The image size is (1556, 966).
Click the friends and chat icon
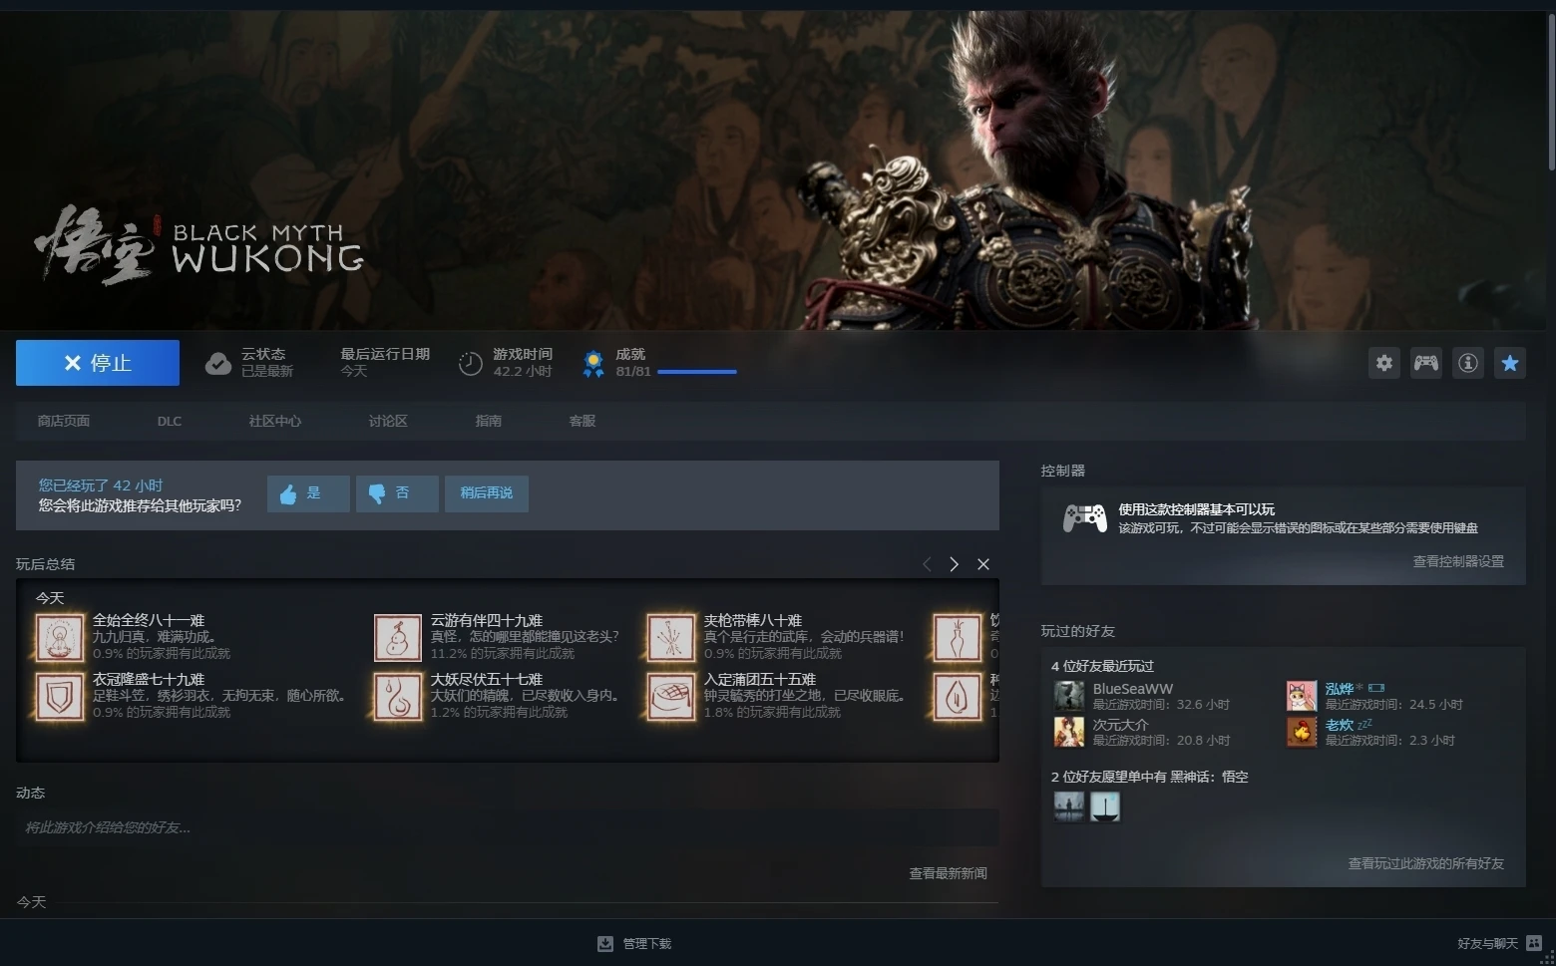pos(1534,943)
